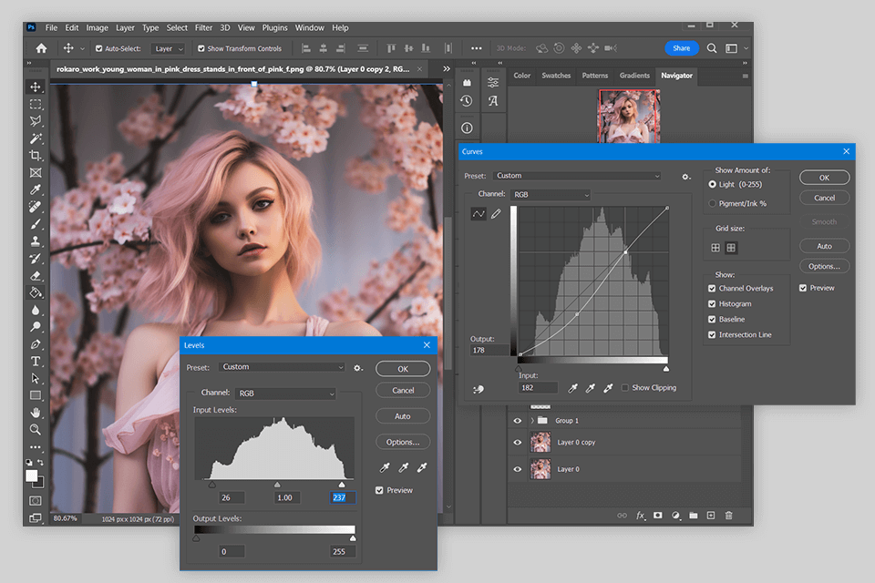Select the Healing Brush tool
This screenshot has width=875, height=583.
pos(36,207)
